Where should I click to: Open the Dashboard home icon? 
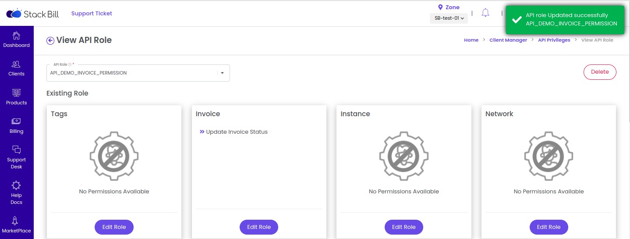coord(16,36)
